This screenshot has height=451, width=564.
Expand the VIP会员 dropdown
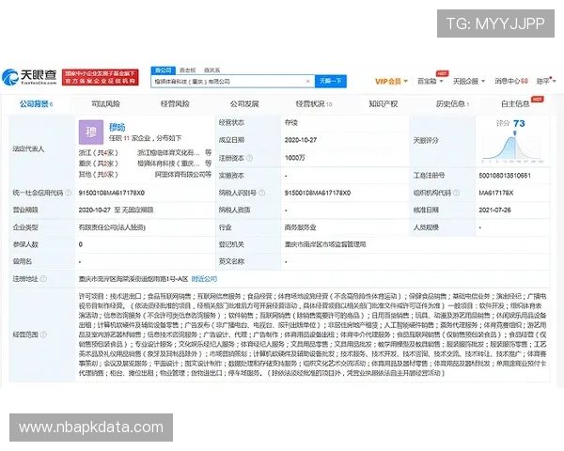coord(391,82)
